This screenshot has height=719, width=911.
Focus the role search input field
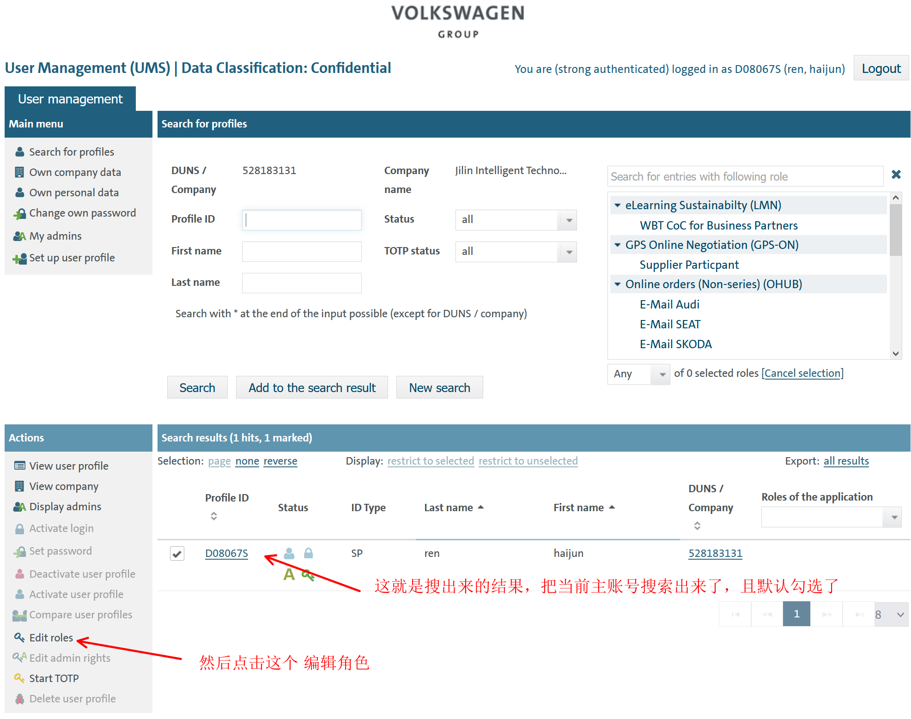745,176
